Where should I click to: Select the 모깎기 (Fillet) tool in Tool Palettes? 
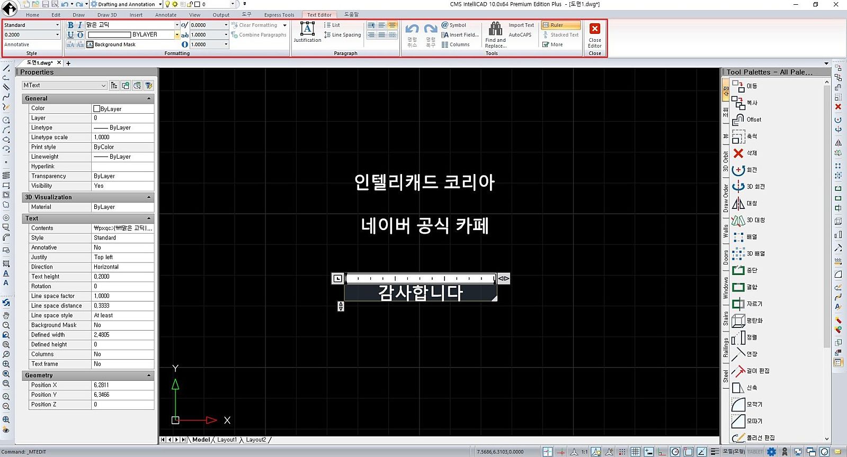[x=747, y=404]
